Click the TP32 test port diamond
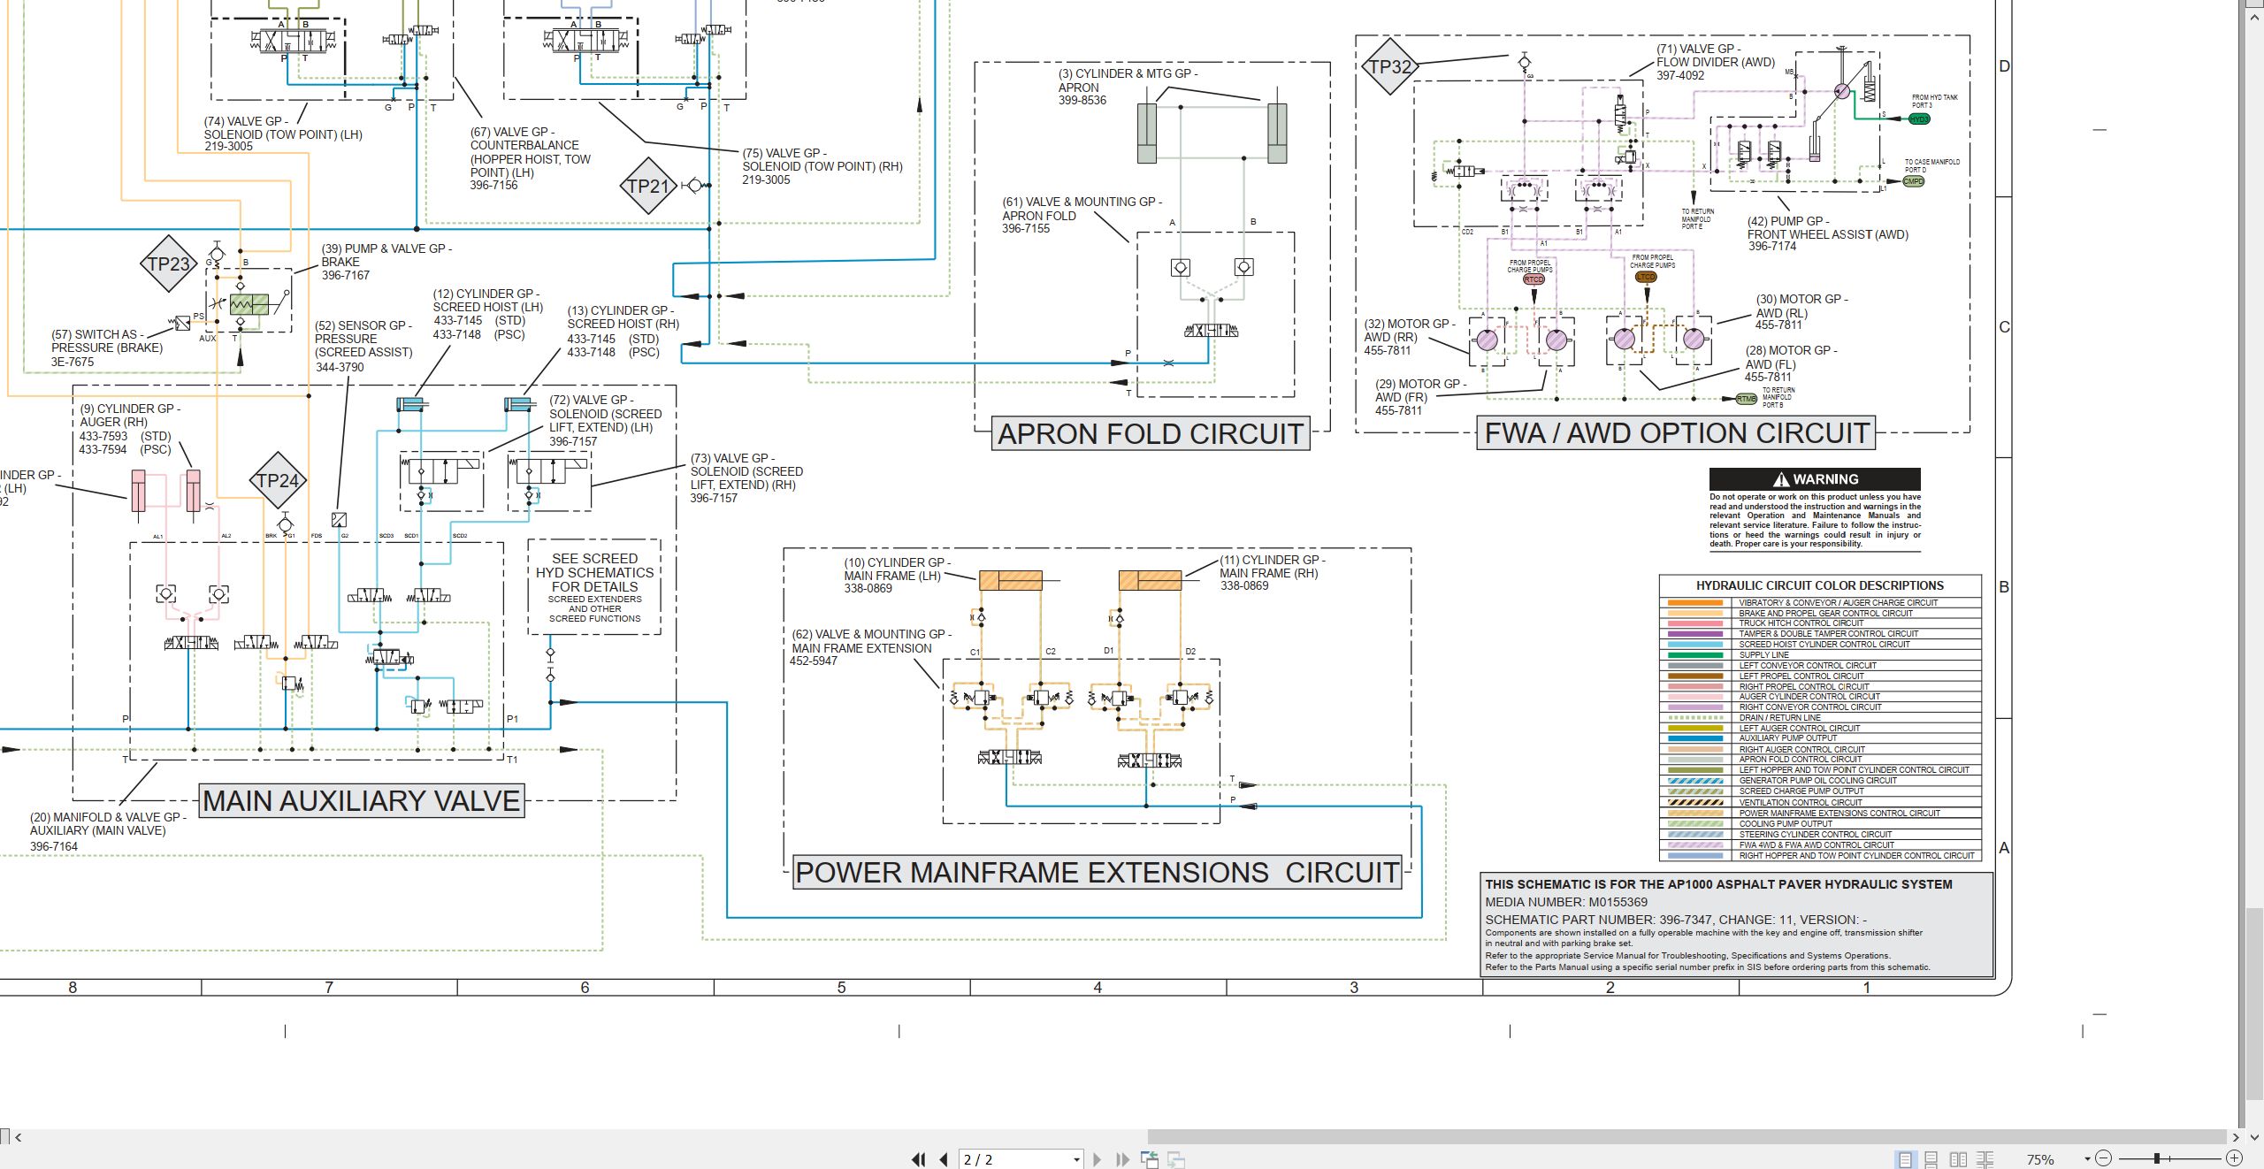Screen dimensions: 2264x1169 pyautogui.click(x=1389, y=66)
